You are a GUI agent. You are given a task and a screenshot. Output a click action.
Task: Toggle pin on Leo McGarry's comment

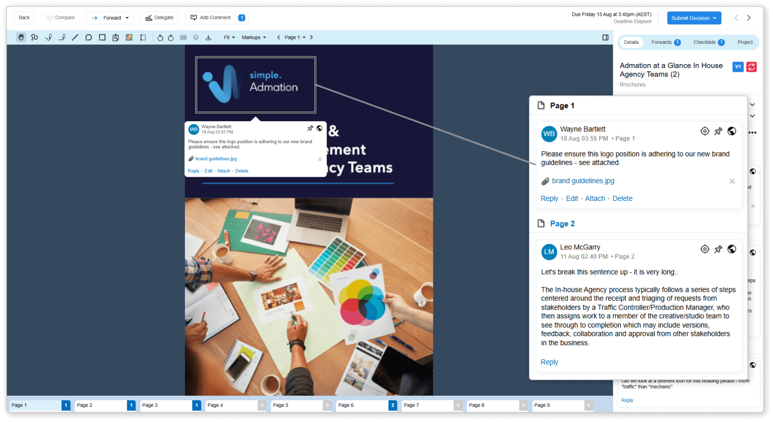(x=718, y=249)
